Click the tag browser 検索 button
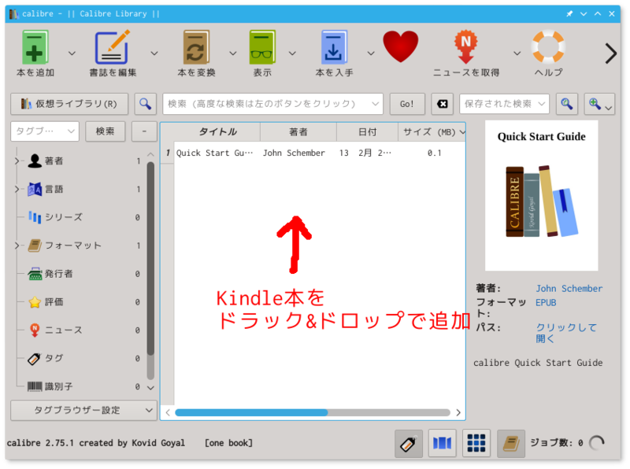 pos(105,131)
